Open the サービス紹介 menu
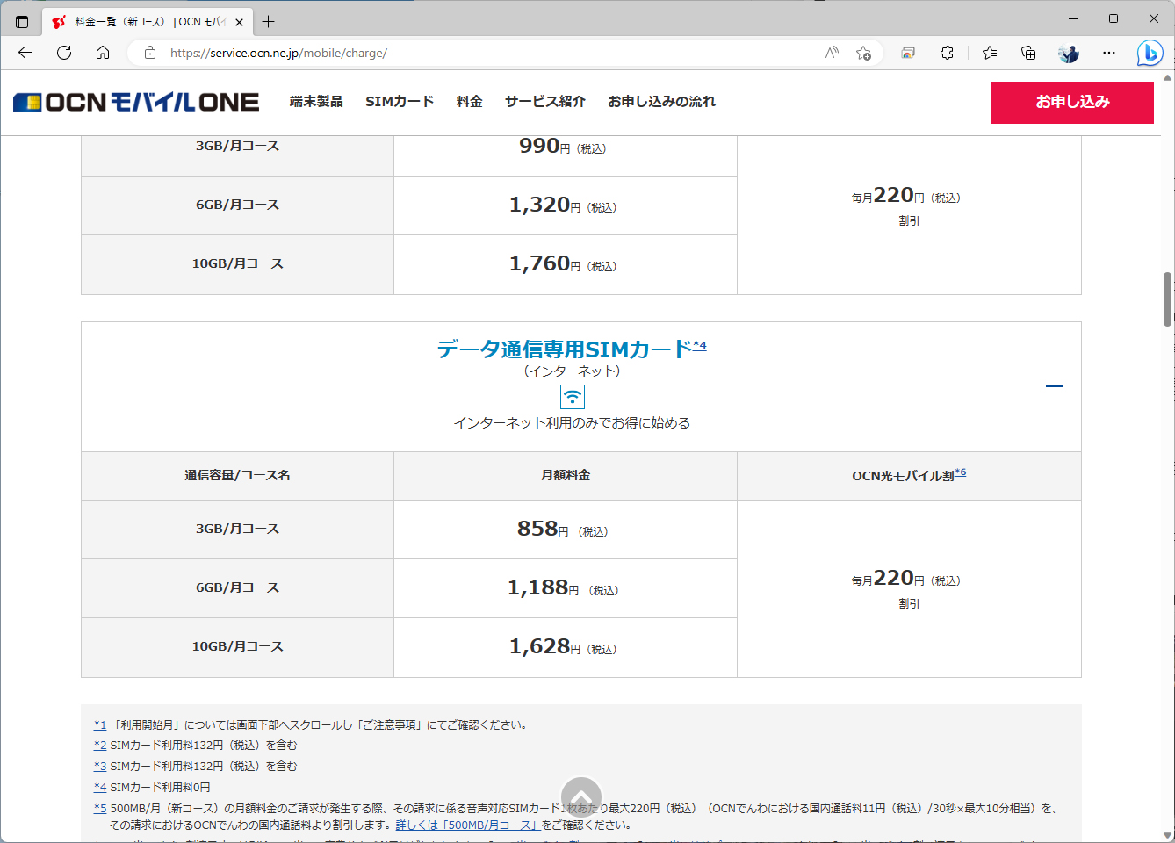Image resolution: width=1175 pixels, height=843 pixels. pyautogui.click(x=545, y=102)
